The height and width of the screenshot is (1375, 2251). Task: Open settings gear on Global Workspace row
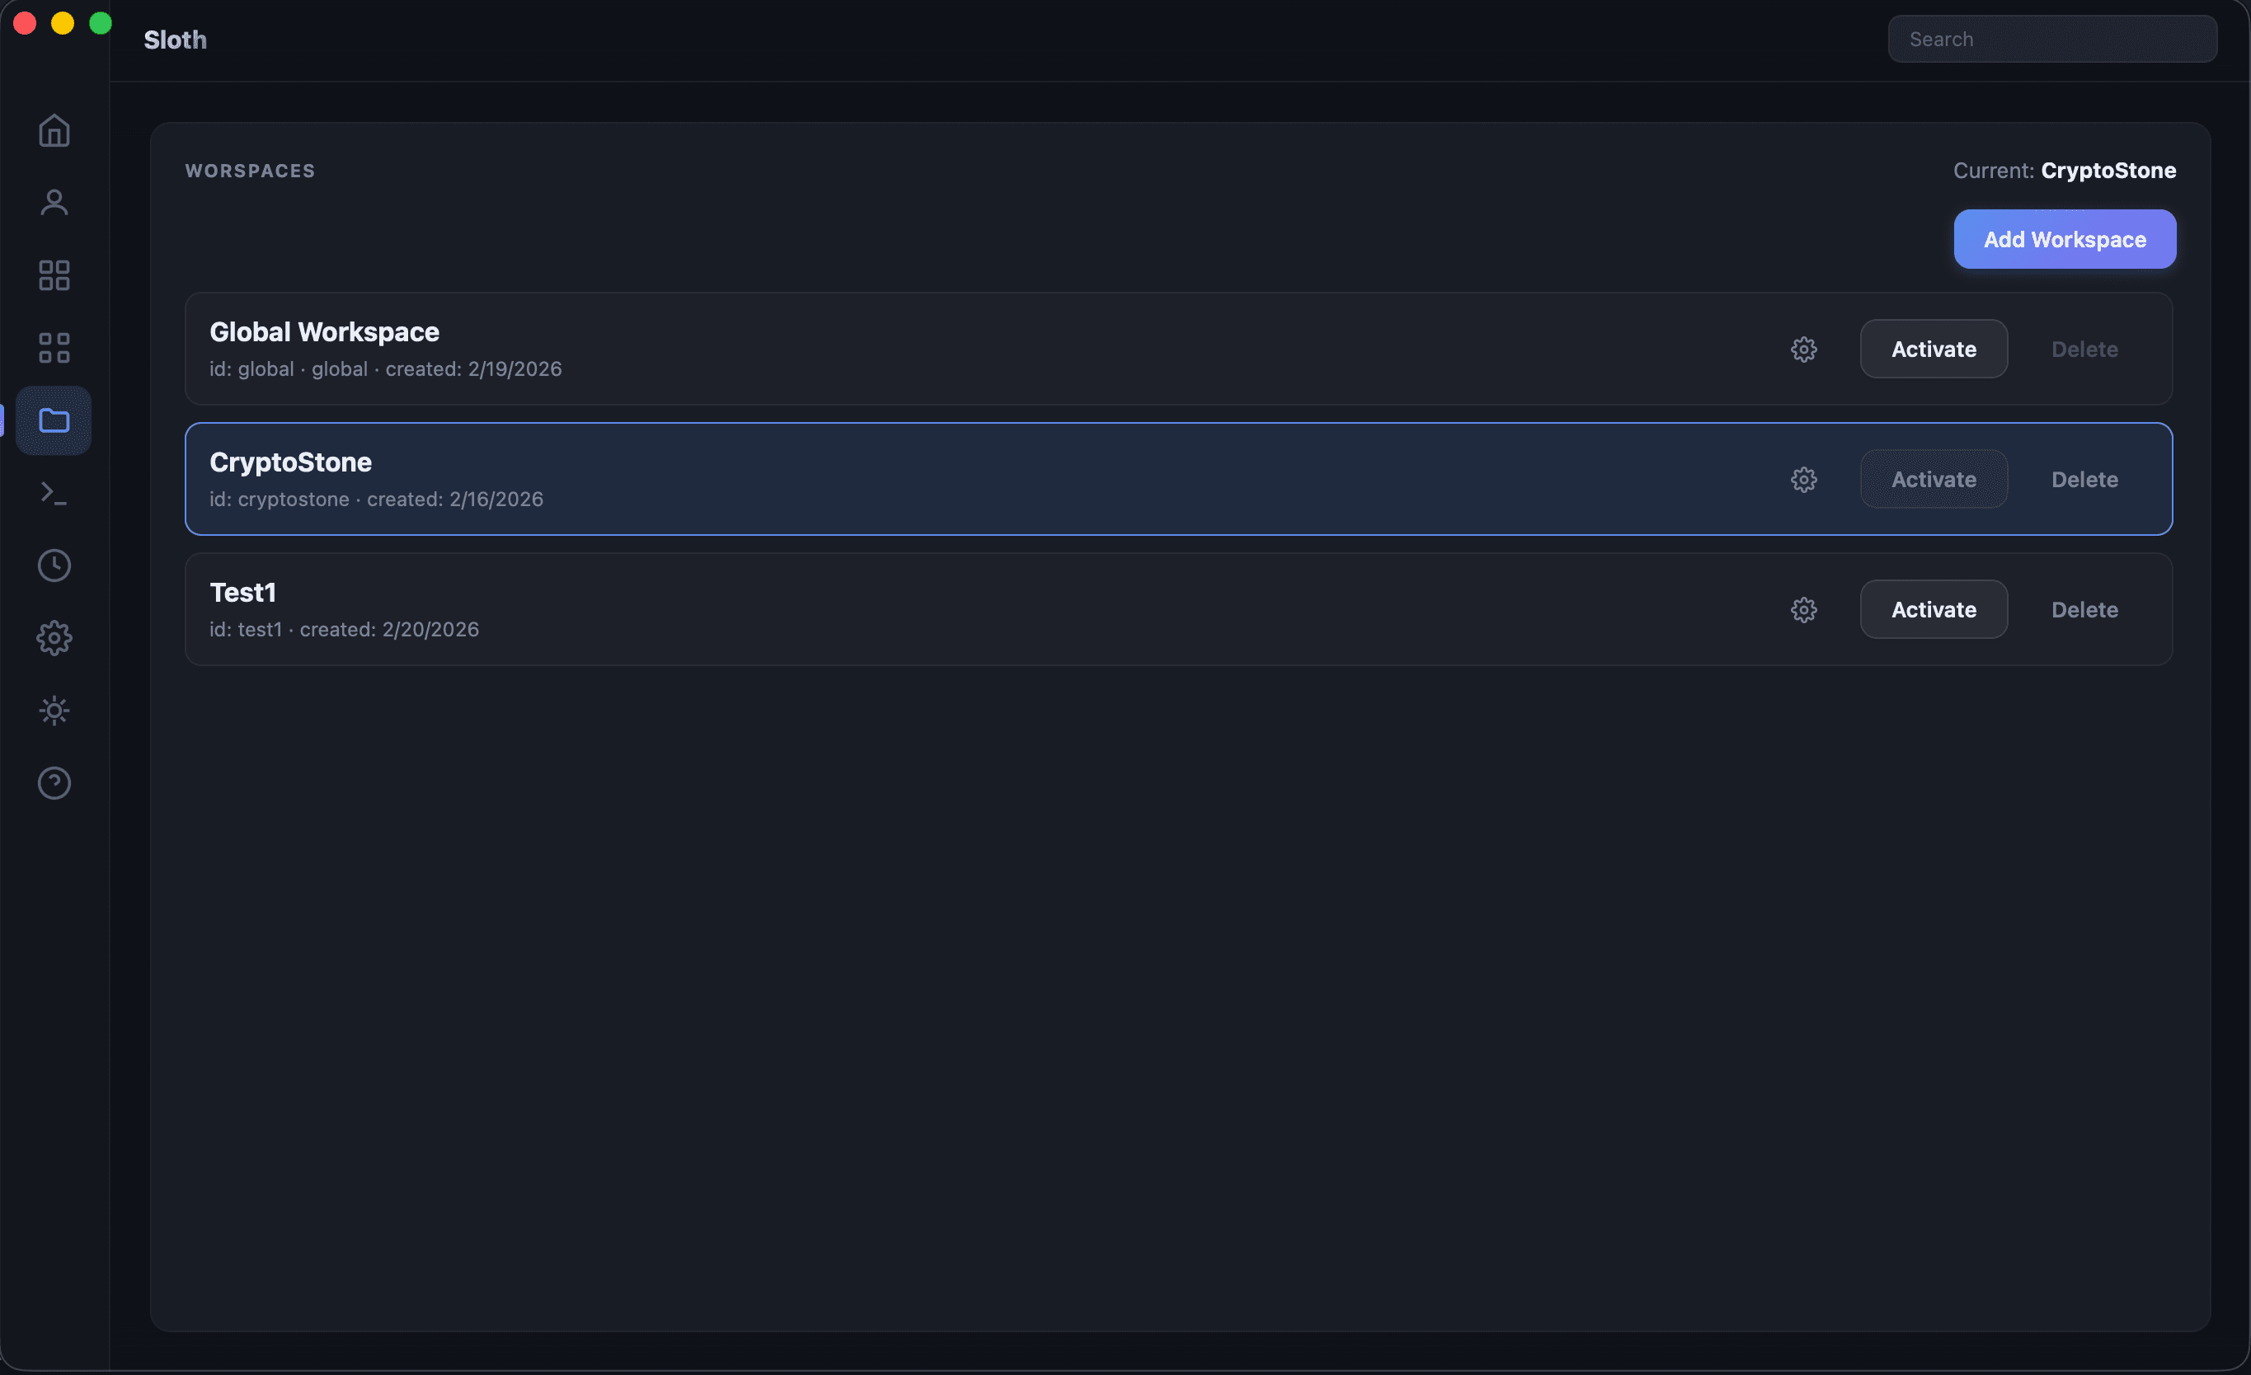tap(1804, 349)
